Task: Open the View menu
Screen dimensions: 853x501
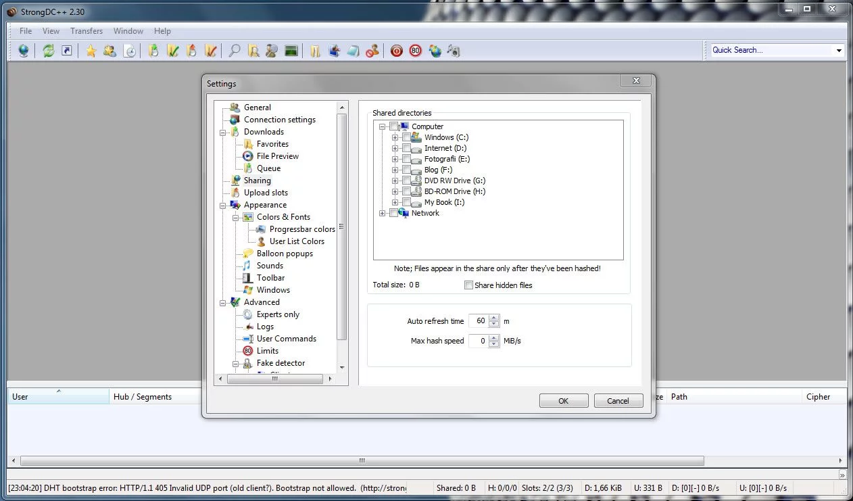Action: [x=51, y=31]
